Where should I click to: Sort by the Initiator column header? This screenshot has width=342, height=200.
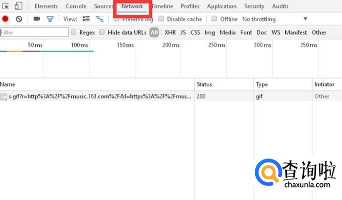[327, 84]
